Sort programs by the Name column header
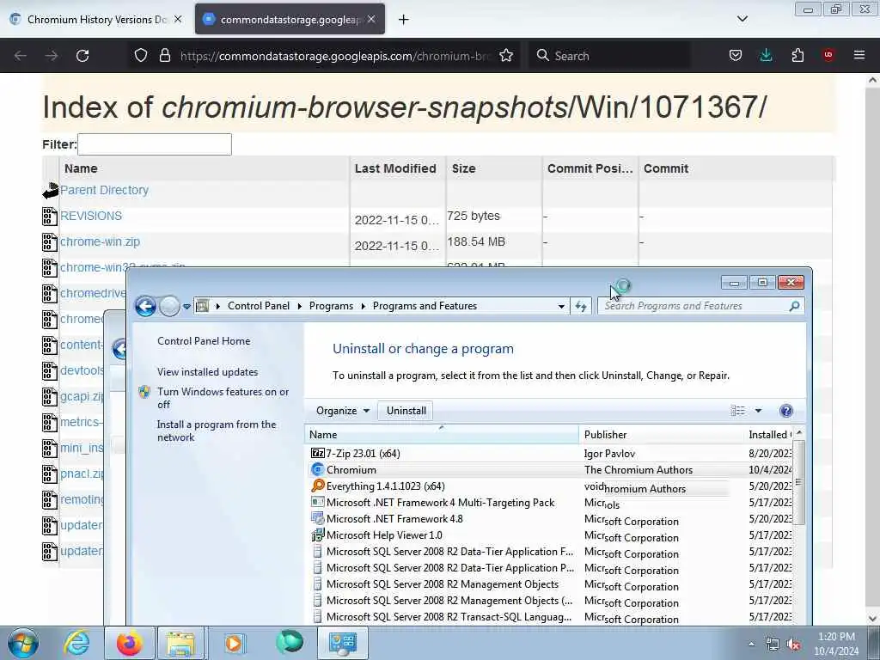 442,434
